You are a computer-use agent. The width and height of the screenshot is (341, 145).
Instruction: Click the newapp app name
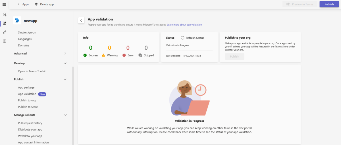[31, 21]
